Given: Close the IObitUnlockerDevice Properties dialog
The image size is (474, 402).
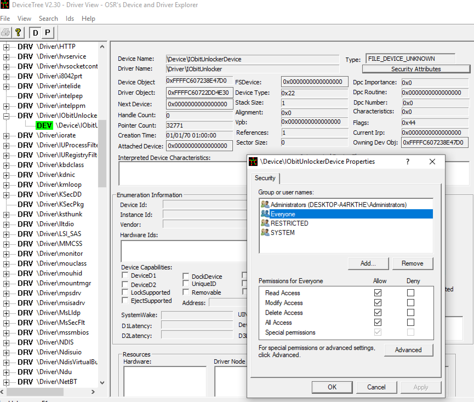Looking at the screenshot, I should click(432, 162).
